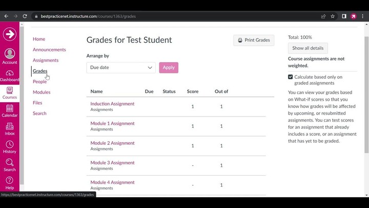This screenshot has width=369, height=208.
Task: Click the Total: 100% text
Action: 300,37
